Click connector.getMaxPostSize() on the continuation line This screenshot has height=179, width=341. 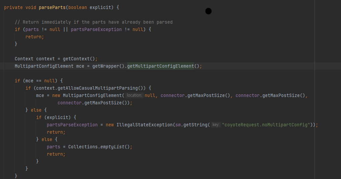coord(93,103)
